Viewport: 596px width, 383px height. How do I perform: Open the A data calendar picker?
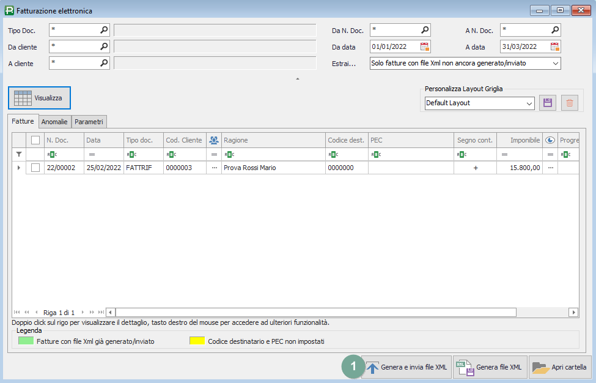[x=554, y=46]
